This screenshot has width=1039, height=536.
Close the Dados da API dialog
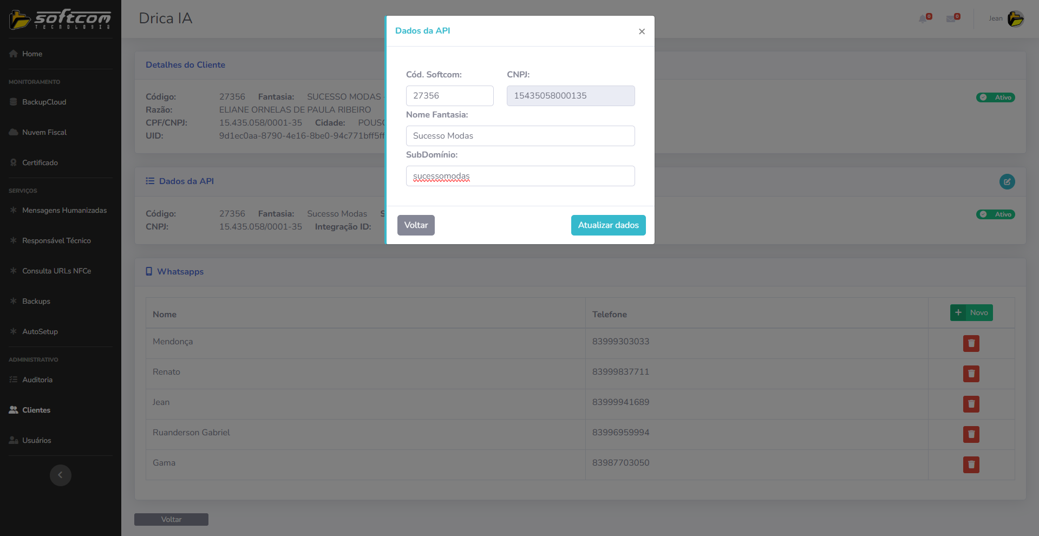point(642,31)
